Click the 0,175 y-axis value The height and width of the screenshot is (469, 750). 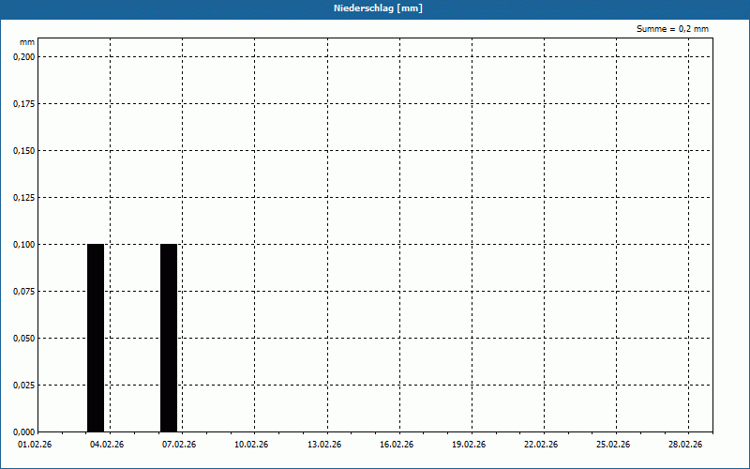(x=23, y=104)
